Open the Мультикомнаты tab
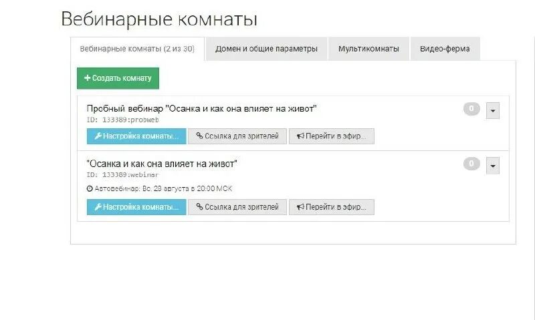The image size is (535, 320). pyautogui.click(x=368, y=49)
